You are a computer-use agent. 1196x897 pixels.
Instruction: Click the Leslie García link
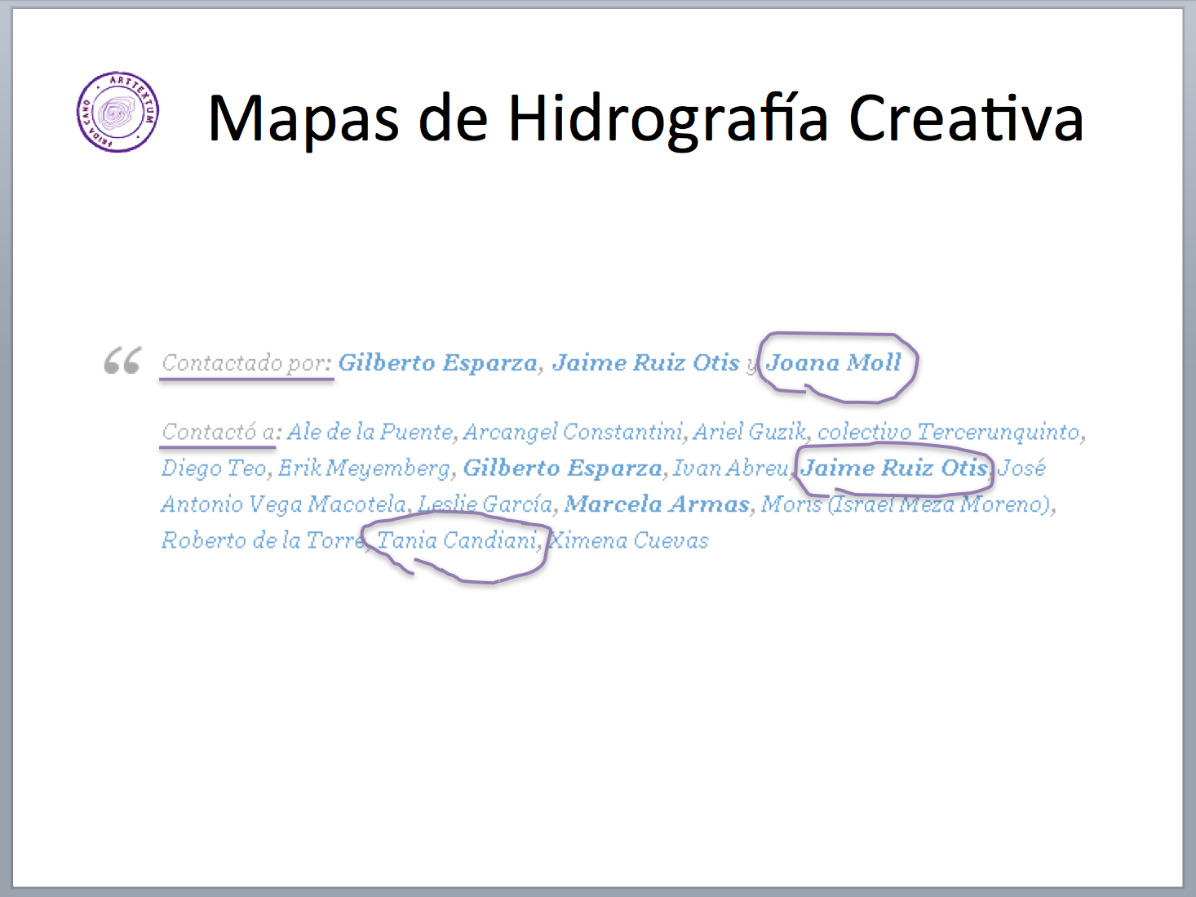(485, 504)
